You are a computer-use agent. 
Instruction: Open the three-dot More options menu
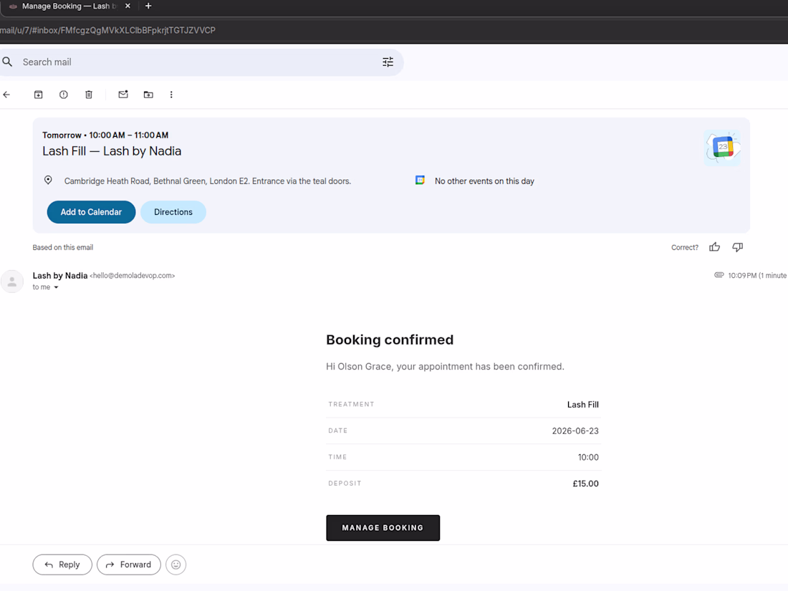171,95
